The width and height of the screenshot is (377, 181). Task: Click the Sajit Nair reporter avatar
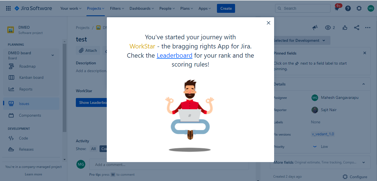[315, 110]
